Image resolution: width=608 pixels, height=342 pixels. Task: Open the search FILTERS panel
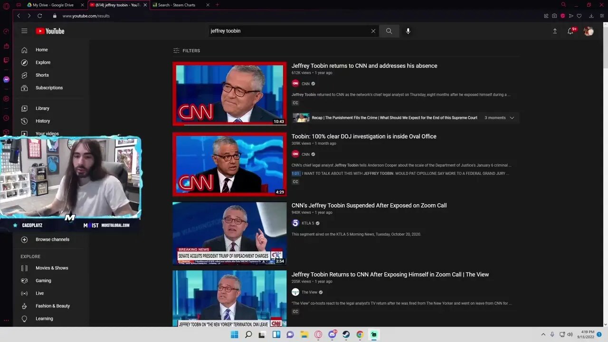[x=187, y=51]
